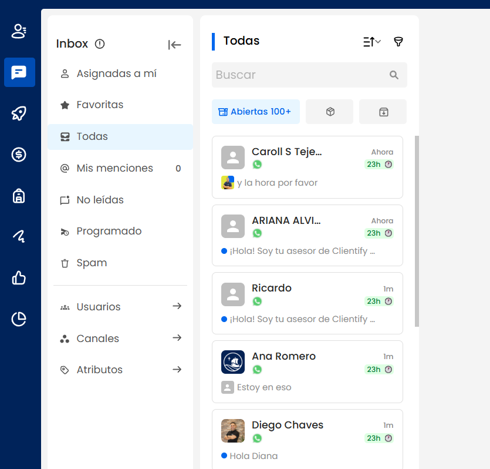Open Programado messages
This screenshot has width=490, height=469.
coord(120,231)
